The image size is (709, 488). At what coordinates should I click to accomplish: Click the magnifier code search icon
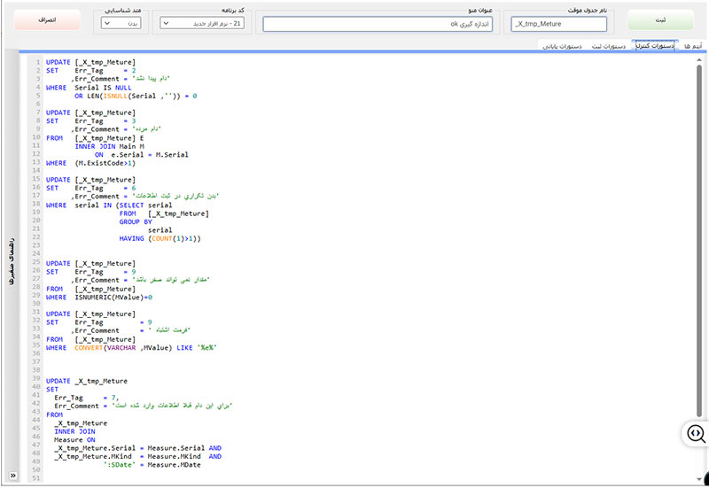click(x=696, y=434)
